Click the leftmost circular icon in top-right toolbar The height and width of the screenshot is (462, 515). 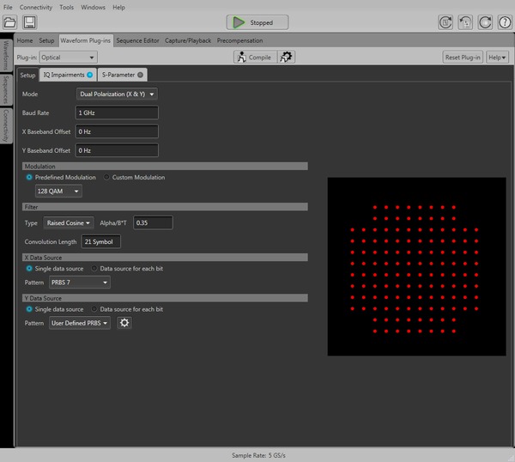pyautogui.click(x=445, y=22)
